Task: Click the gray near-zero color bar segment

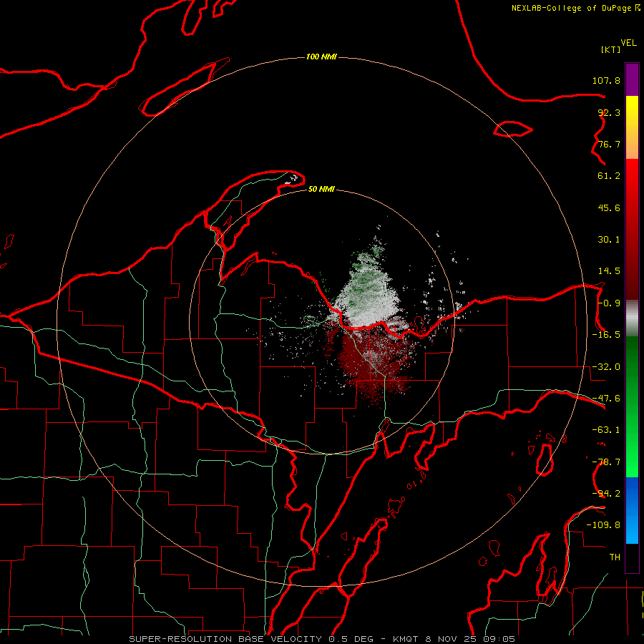Action: click(x=632, y=318)
